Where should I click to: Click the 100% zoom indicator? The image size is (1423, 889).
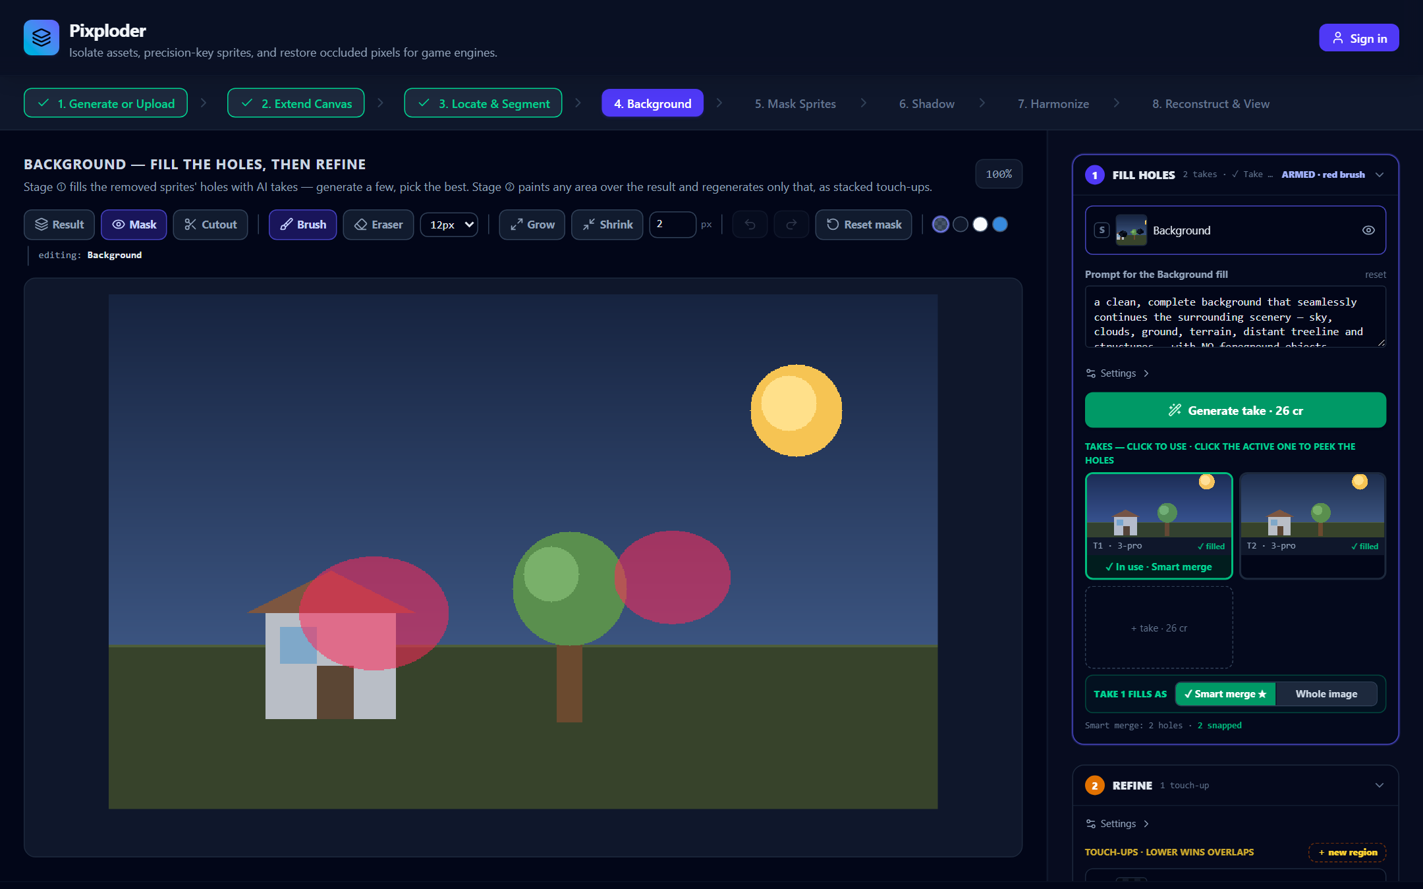[999, 174]
